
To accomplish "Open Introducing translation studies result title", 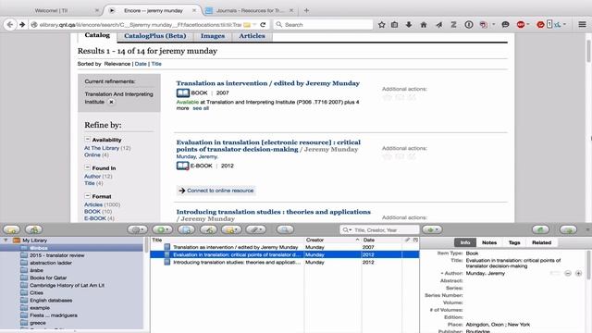I will [x=274, y=212].
